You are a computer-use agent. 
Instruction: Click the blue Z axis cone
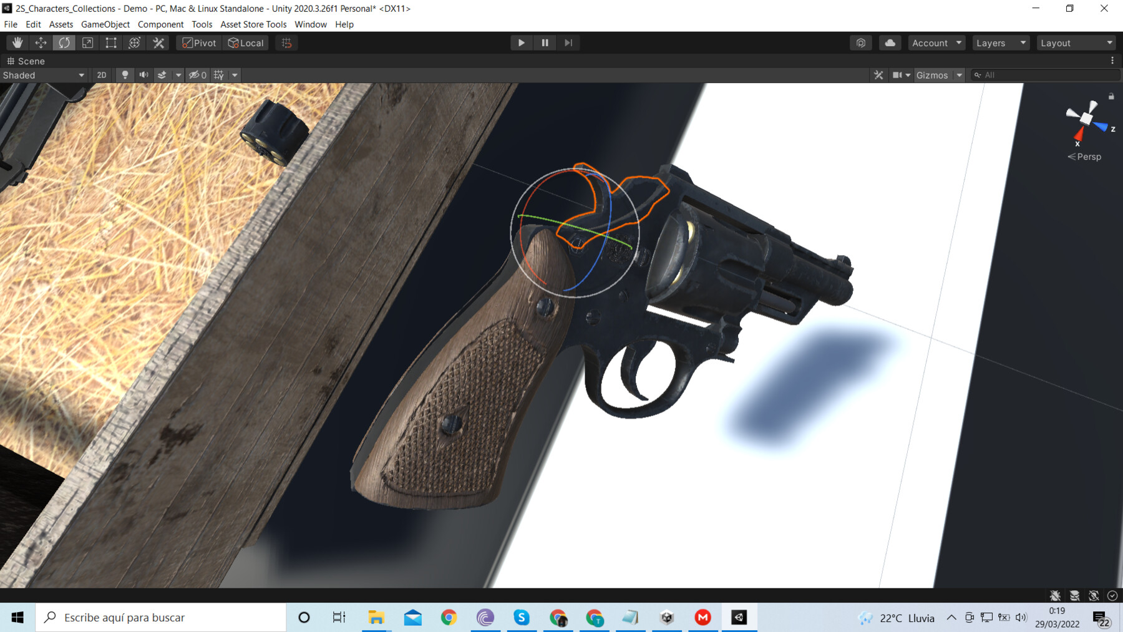pyautogui.click(x=1101, y=126)
